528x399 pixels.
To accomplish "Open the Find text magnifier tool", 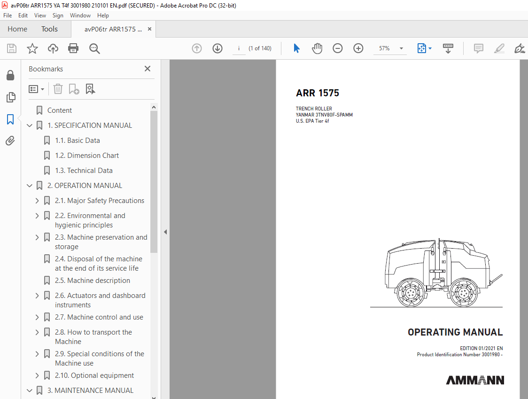I will 94,48.
